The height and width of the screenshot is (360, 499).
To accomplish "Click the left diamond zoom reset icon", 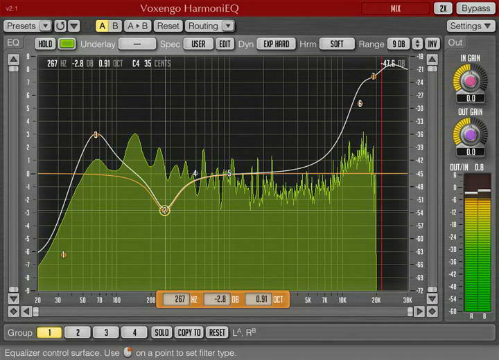I will click(13, 312).
